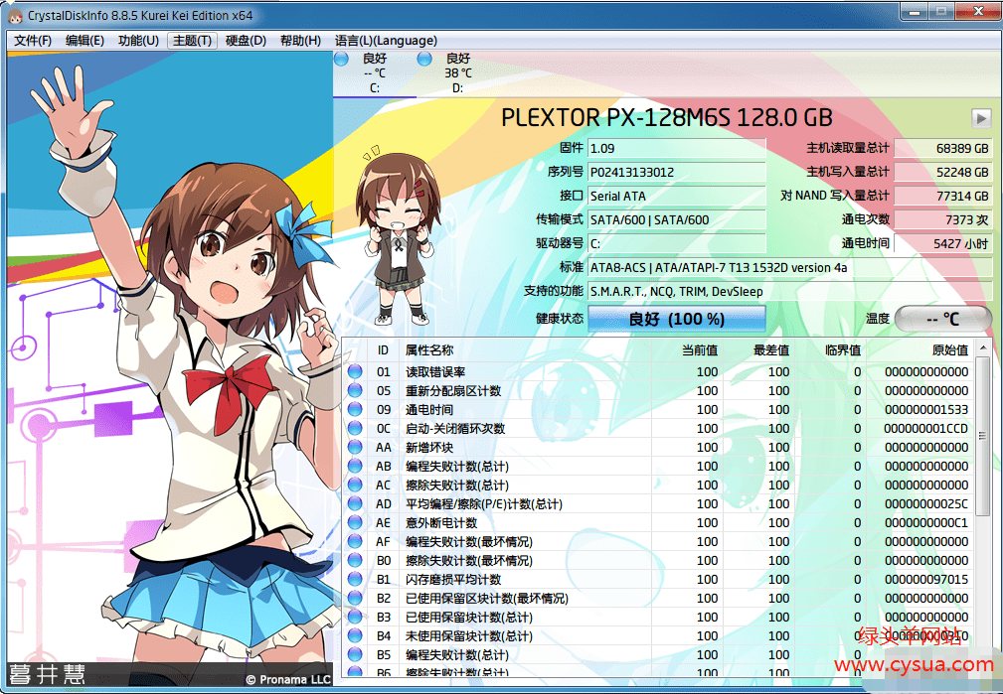Open the 硬盘(D) menu
Viewport: 1003px width, 694px height.
pos(246,41)
